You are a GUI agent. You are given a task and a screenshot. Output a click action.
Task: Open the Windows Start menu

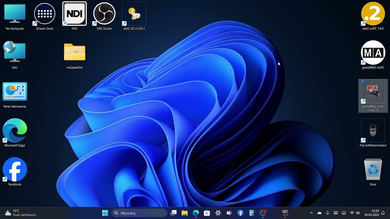105,213
